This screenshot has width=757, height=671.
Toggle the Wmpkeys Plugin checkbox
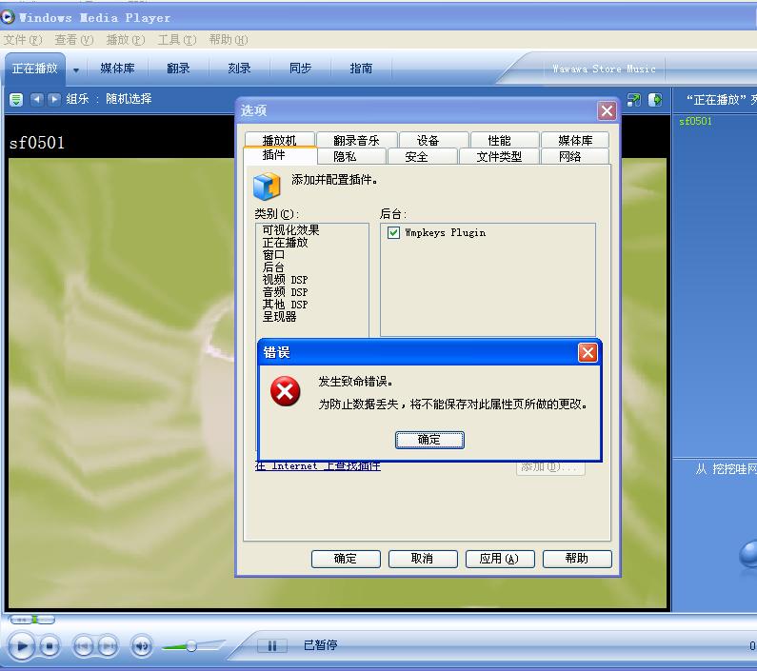point(393,232)
